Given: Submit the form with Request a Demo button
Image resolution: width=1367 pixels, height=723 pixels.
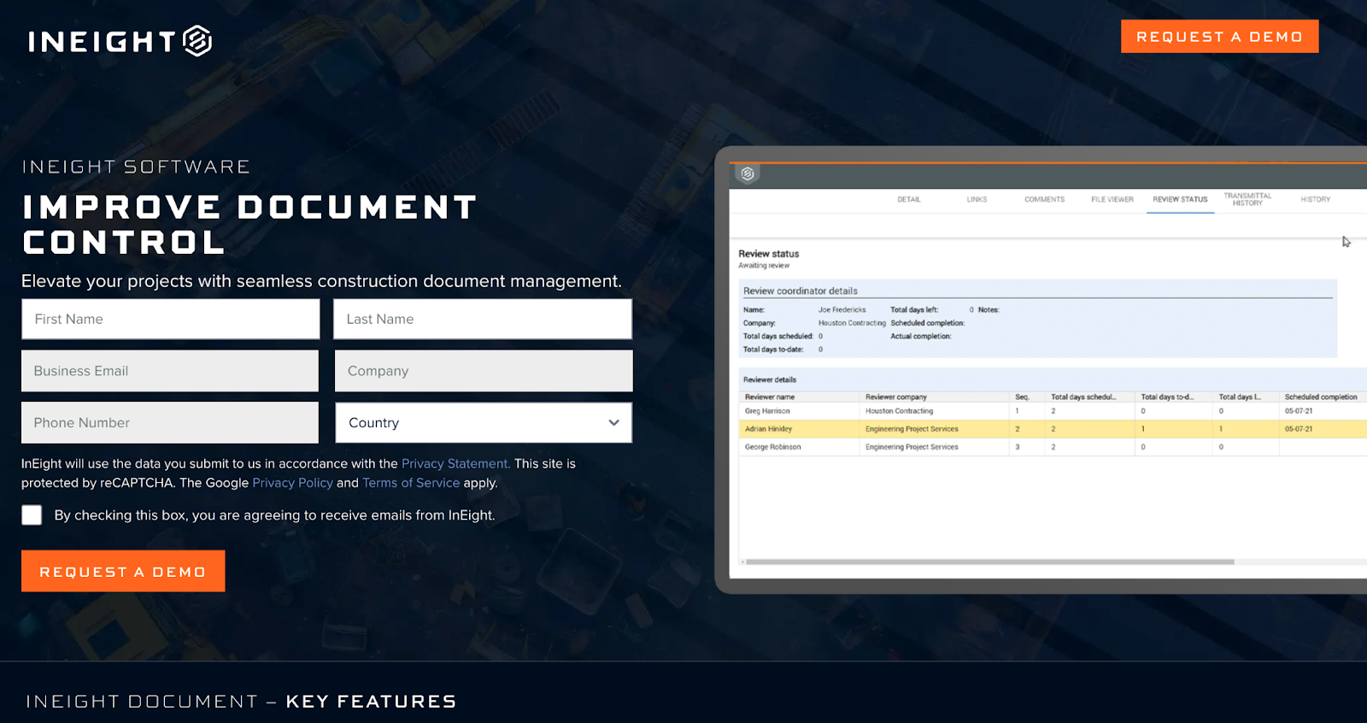Looking at the screenshot, I should (x=123, y=571).
